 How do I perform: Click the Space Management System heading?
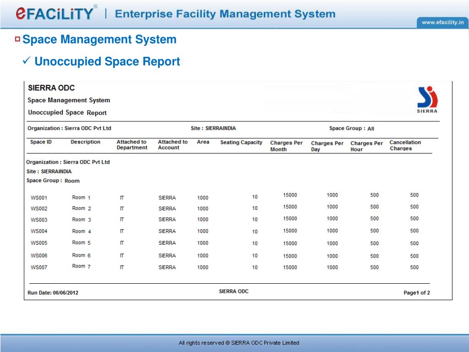(x=99, y=39)
